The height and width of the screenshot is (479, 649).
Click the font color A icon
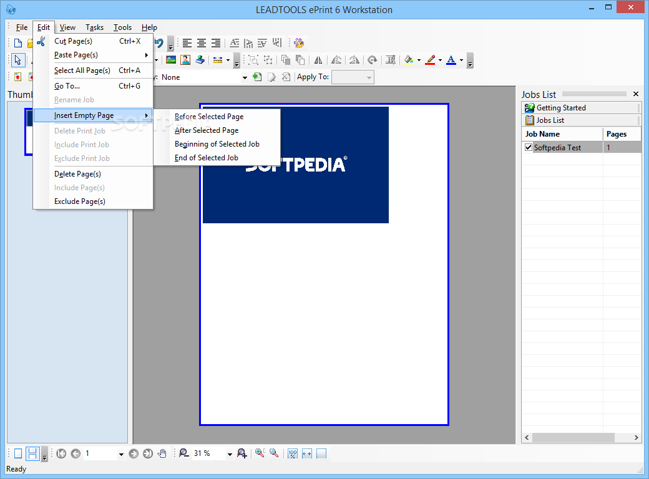click(452, 60)
